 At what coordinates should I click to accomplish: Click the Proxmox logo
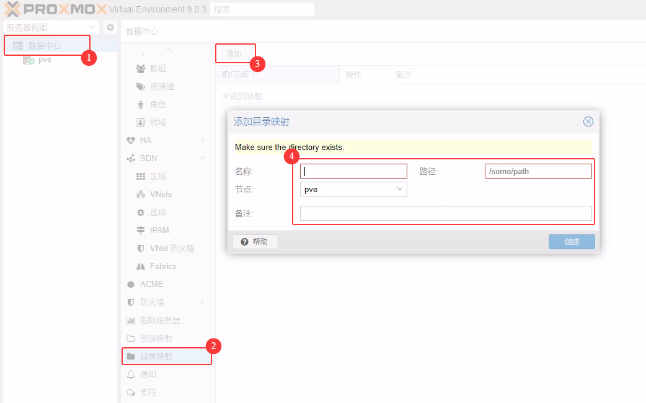[x=55, y=9]
